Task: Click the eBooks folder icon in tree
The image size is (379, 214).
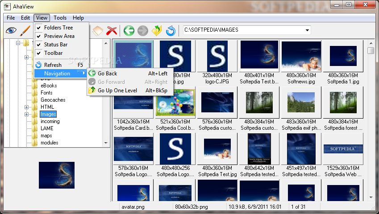Action: pyautogui.click(x=34, y=86)
